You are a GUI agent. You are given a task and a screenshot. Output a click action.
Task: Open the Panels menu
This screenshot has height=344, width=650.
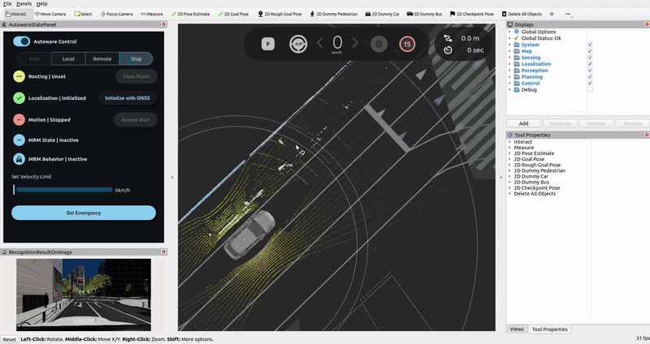pos(24,4)
